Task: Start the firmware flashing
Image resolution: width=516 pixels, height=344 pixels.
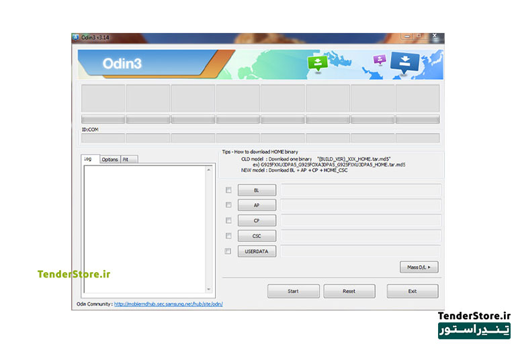Action: pyautogui.click(x=293, y=292)
